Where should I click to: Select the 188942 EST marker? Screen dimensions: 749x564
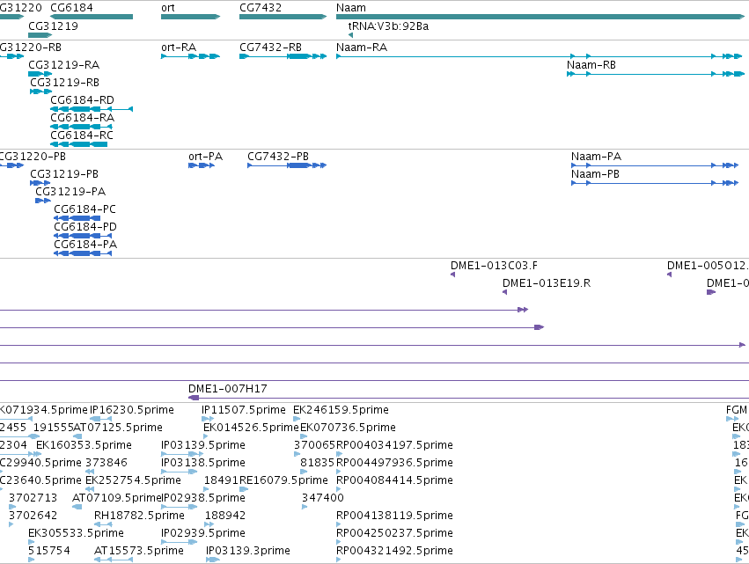coord(209,524)
